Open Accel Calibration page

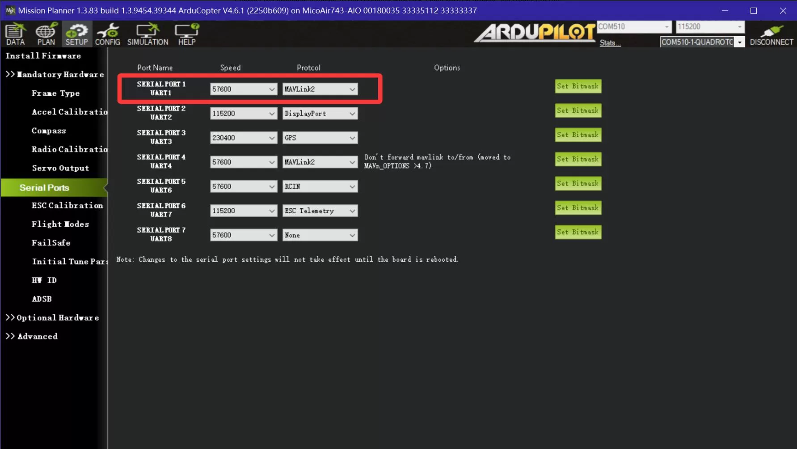click(69, 112)
